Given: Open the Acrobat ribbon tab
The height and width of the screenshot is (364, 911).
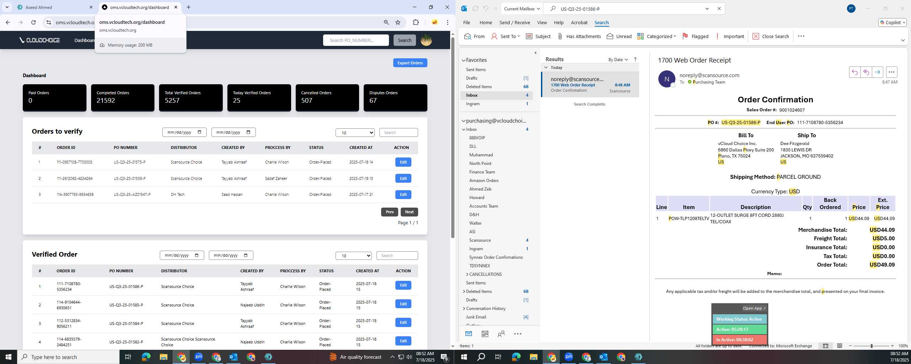Looking at the screenshot, I should point(579,22).
